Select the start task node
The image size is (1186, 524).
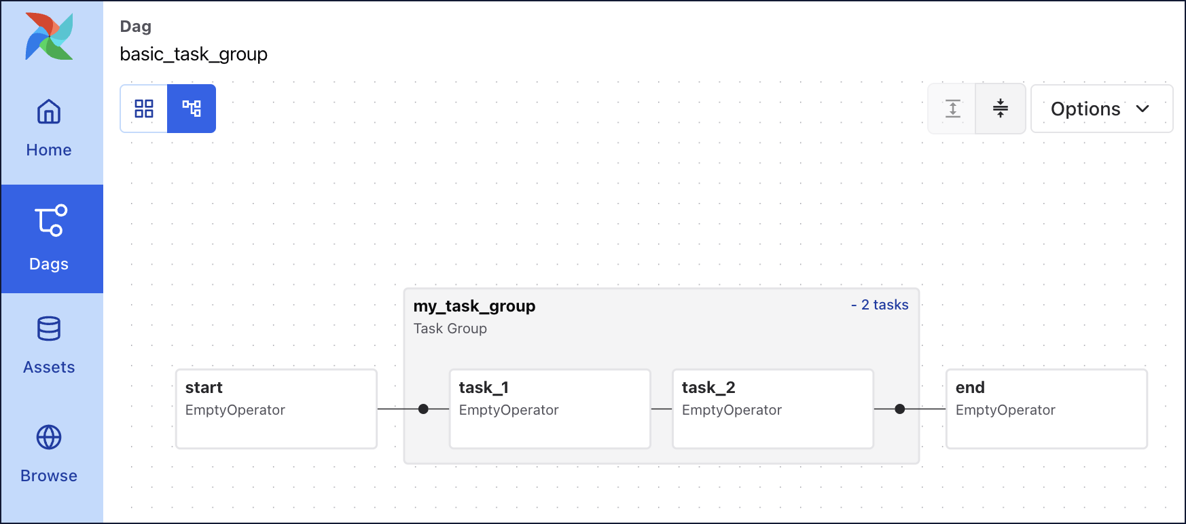[276, 409]
